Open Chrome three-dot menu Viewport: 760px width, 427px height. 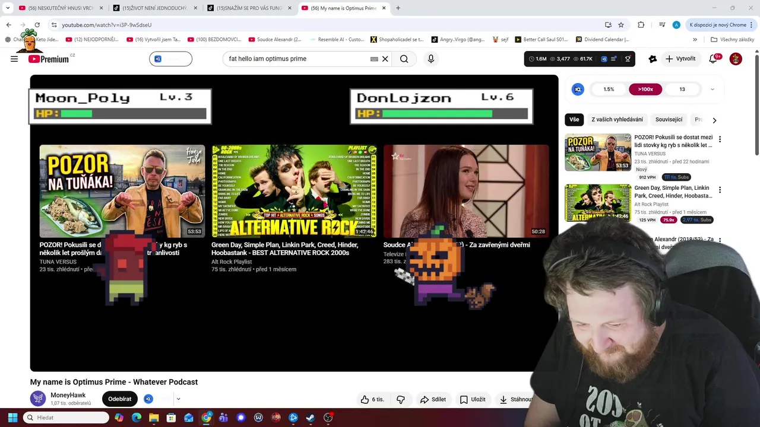point(751,25)
